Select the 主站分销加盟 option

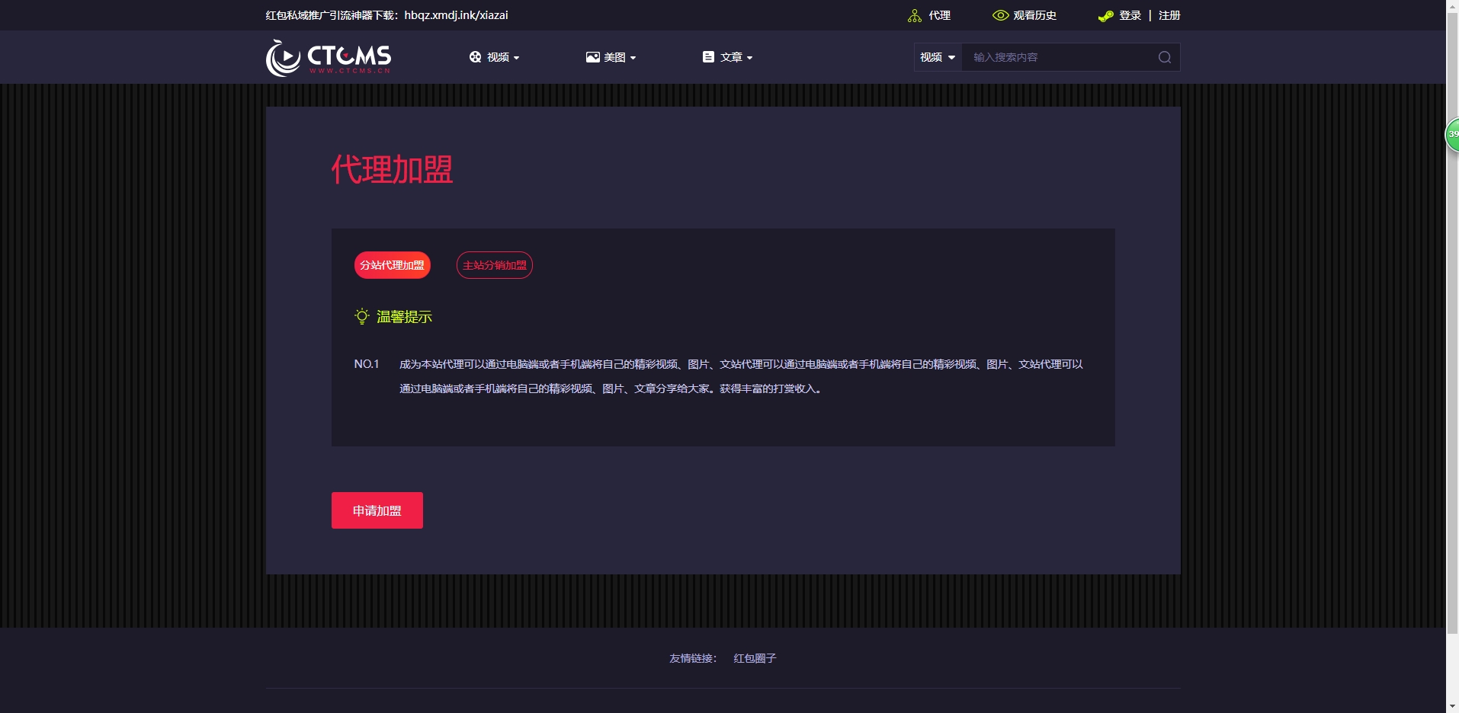[494, 265]
